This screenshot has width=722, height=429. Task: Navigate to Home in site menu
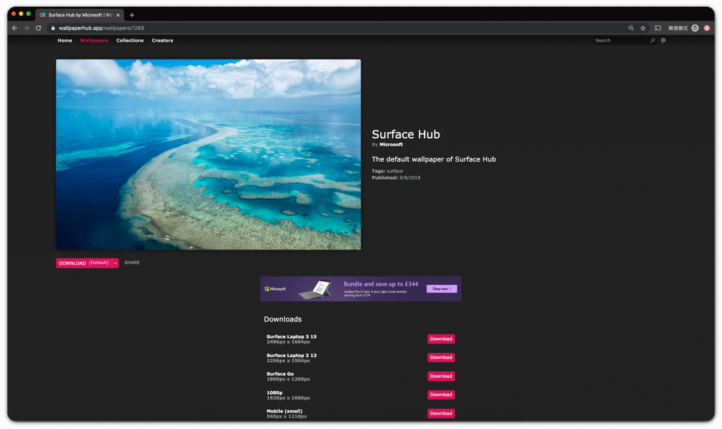[x=65, y=40]
